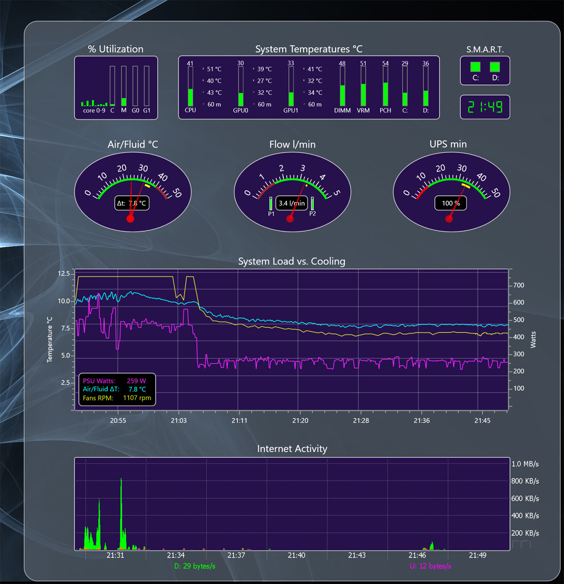Click the Air/Fluid Δt 7.8 °C readout
The height and width of the screenshot is (584, 564).
132,203
